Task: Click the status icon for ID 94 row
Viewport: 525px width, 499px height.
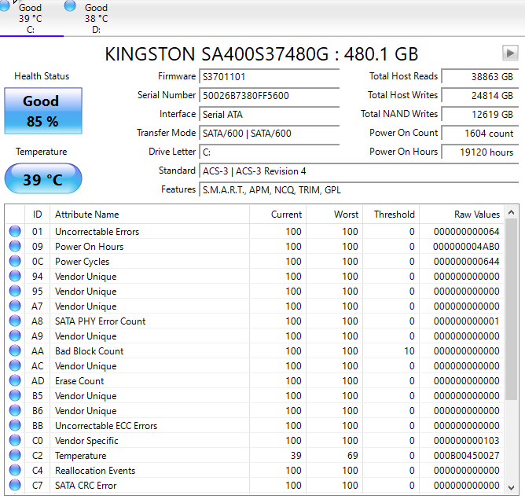Action: coord(15,276)
